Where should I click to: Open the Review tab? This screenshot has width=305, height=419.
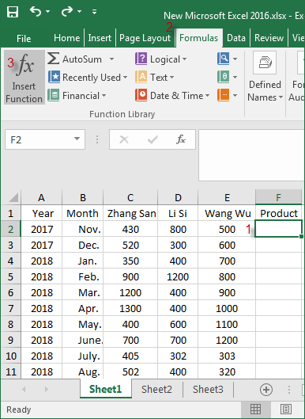tap(269, 38)
